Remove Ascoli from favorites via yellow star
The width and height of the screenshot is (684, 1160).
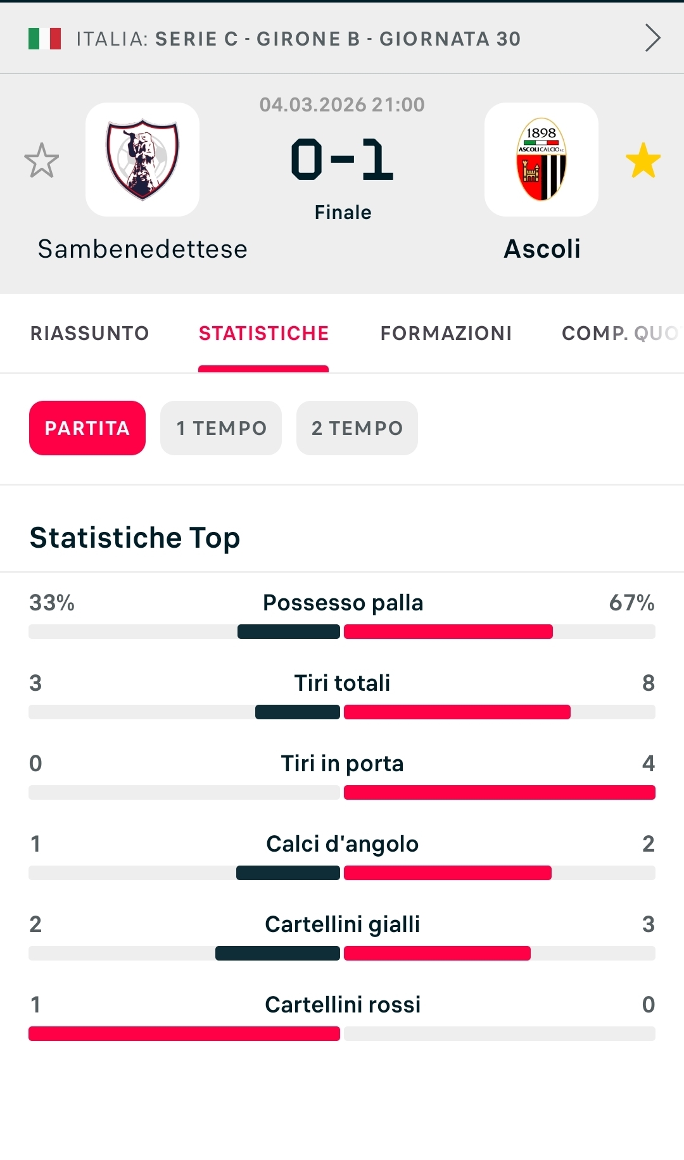point(643,160)
